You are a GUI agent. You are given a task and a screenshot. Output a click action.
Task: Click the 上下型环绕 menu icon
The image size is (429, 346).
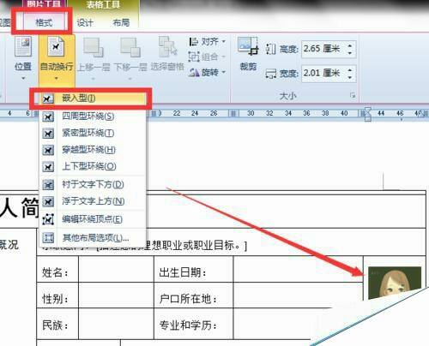tap(48, 167)
